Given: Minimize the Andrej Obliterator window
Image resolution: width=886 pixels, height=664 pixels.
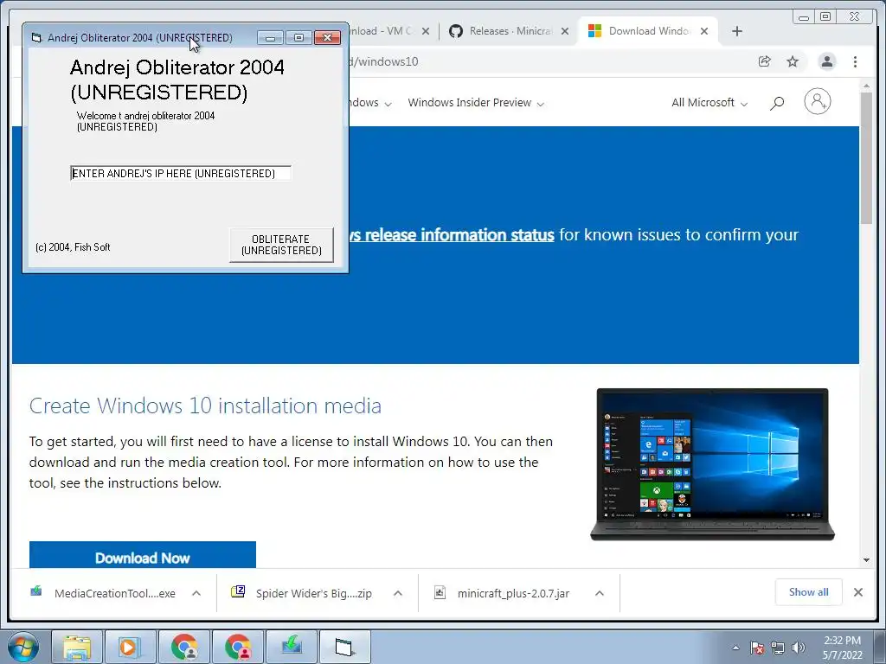Looking at the screenshot, I should pyautogui.click(x=270, y=38).
